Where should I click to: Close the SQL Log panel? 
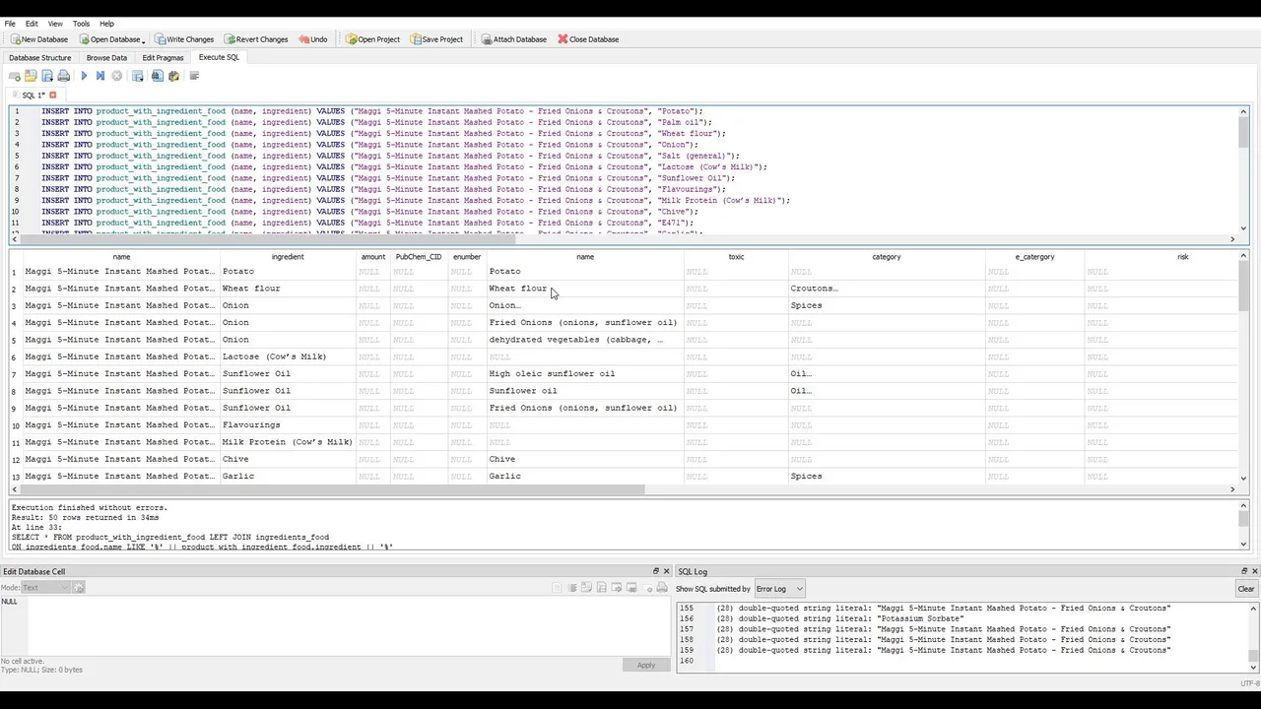click(1254, 571)
